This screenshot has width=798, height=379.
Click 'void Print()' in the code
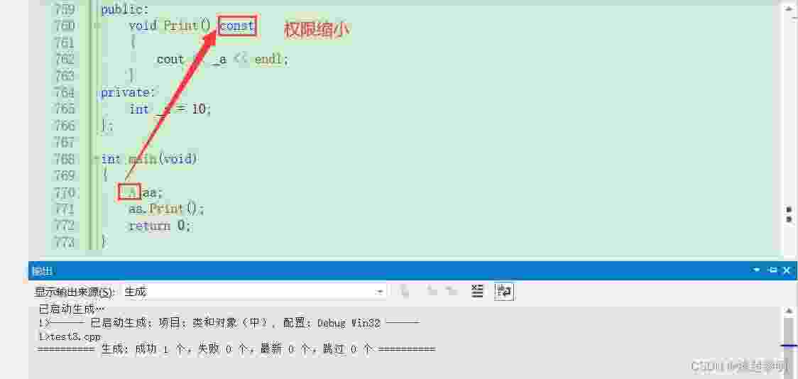[170, 26]
